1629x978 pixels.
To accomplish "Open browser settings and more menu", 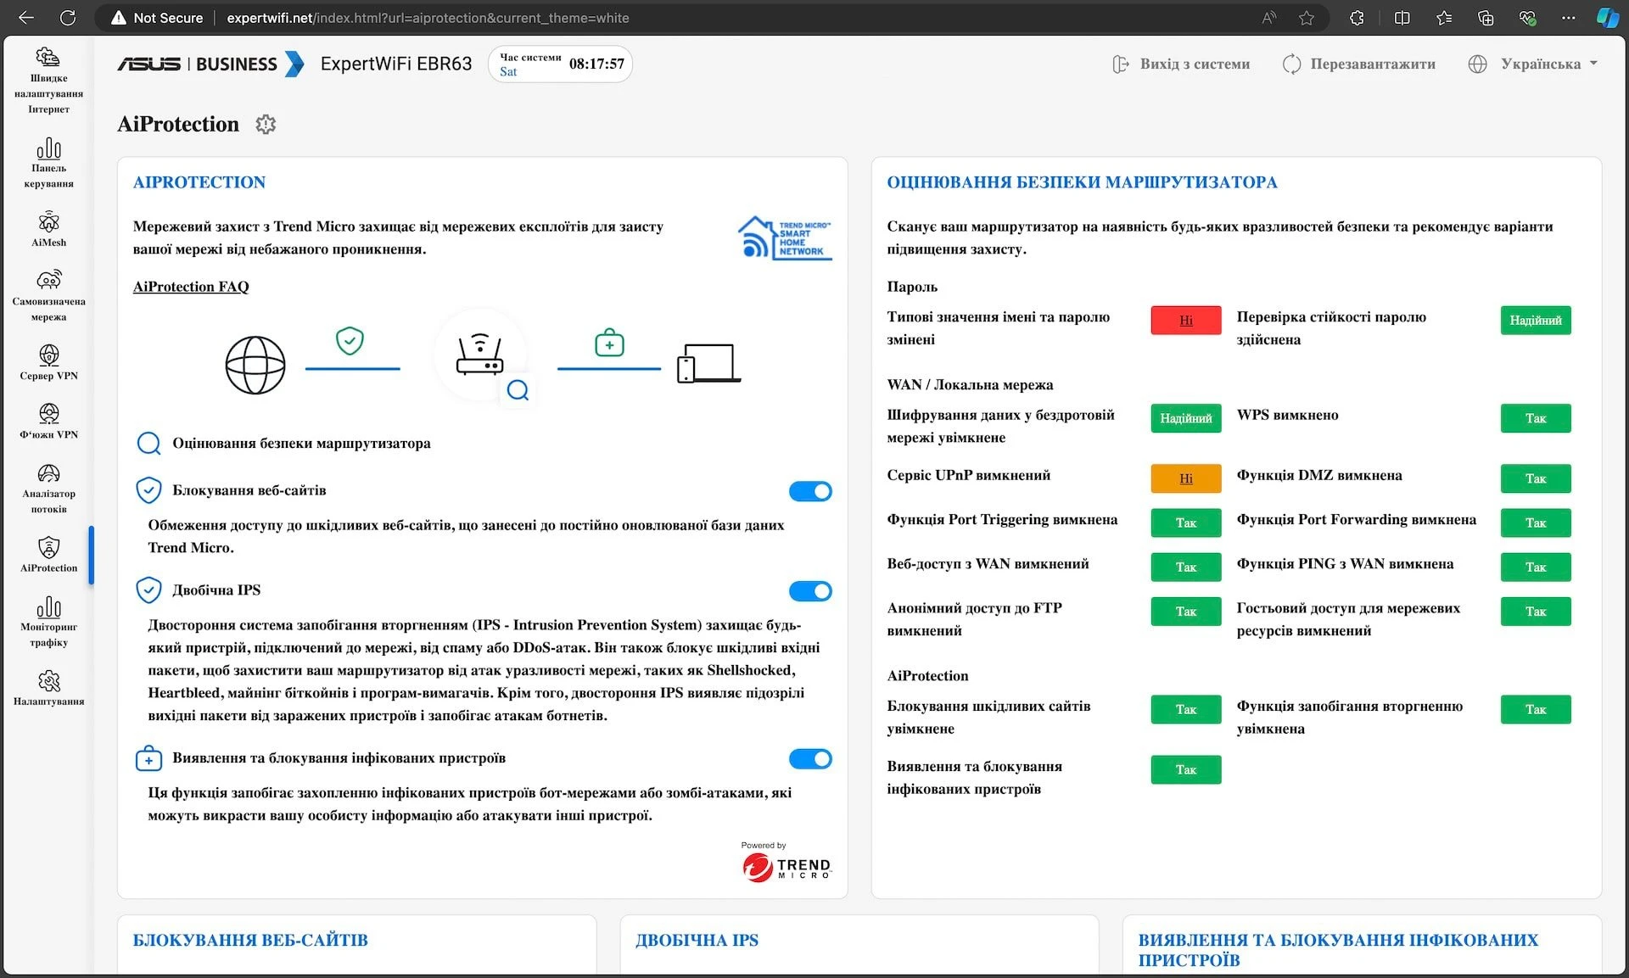I will [x=1569, y=18].
